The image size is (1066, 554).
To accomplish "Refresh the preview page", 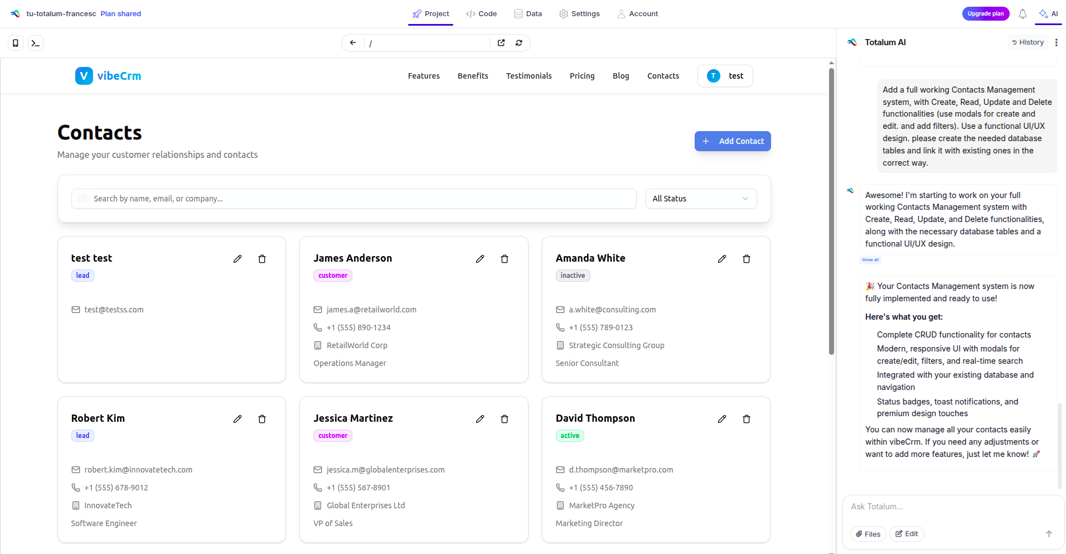I will pyautogui.click(x=519, y=43).
